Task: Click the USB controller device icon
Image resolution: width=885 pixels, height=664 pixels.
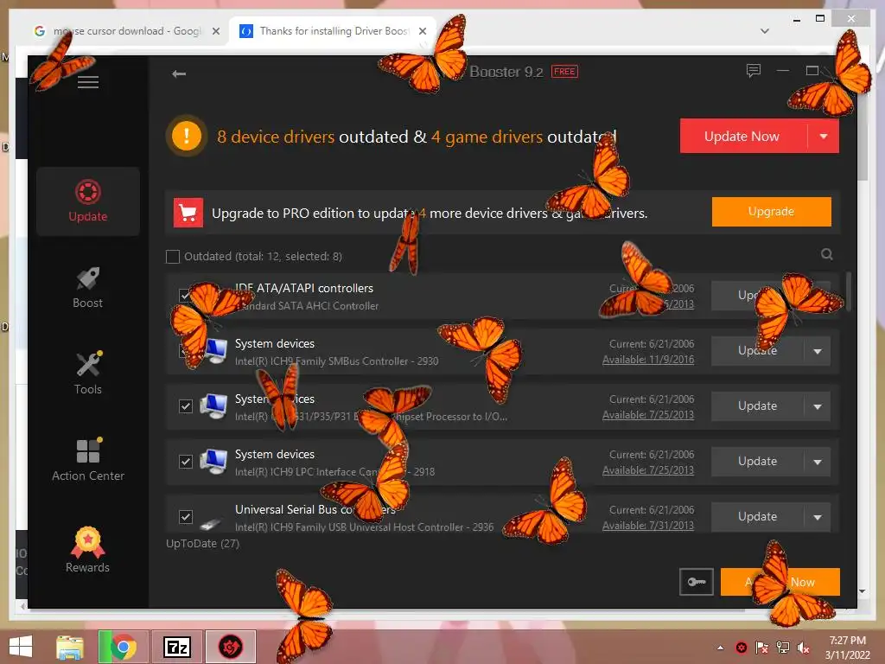Action: point(211,523)
